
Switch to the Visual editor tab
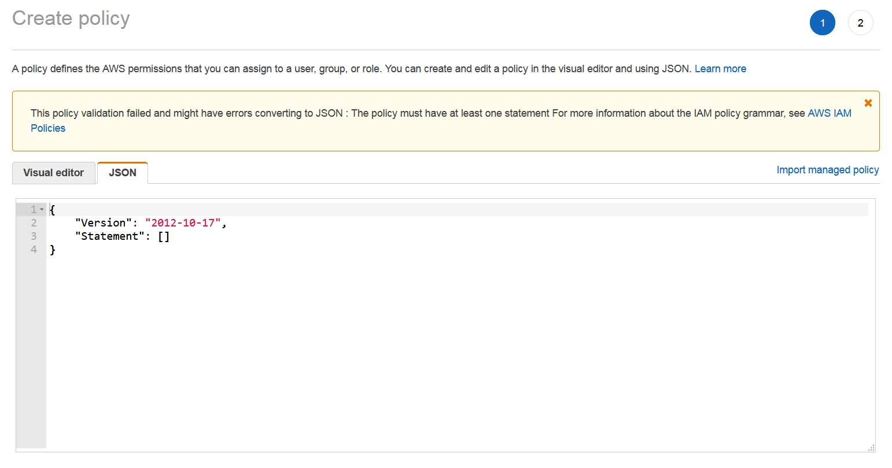tap(54, 172)
